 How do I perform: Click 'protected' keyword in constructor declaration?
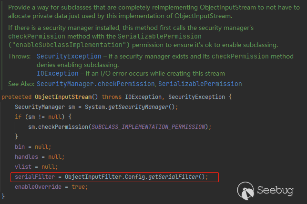[16, 97]
